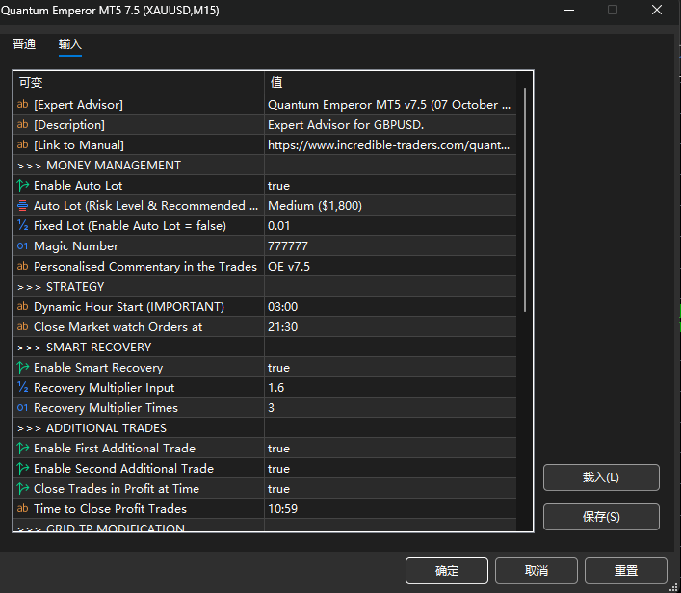Close the Quantum Emperor dialog window

coord(657,10)
